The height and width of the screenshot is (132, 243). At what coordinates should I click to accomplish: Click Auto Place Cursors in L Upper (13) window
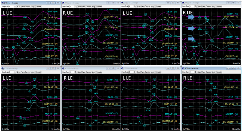pyautogui.click(x=24, y=7)
